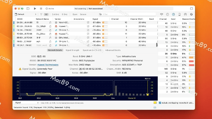
Task: Click the Qihu Intel vendor icon
Action: coord(56,38)
